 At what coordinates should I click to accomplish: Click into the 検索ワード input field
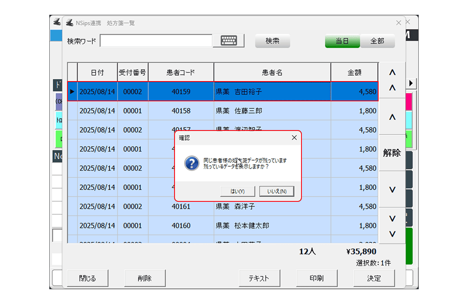coord(156,41)
